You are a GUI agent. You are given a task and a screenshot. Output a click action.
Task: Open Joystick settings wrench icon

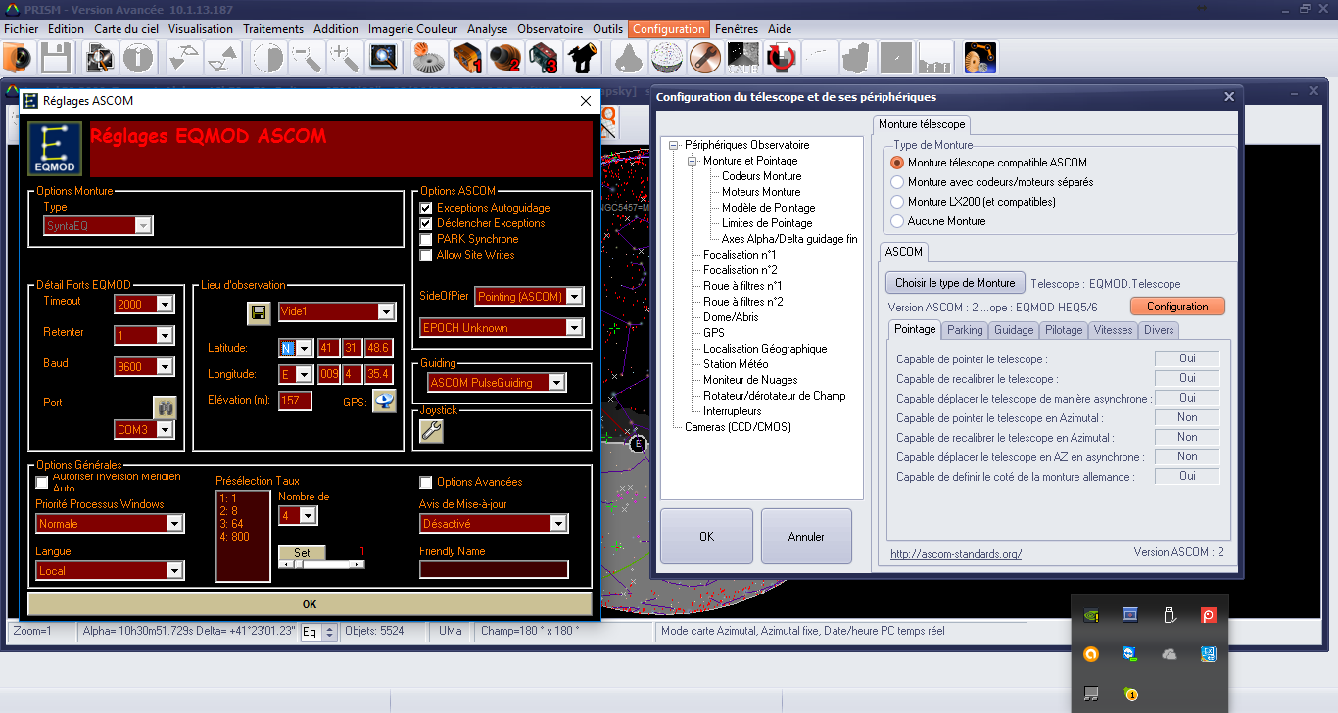pyautogui.click(x=431, y=432)
